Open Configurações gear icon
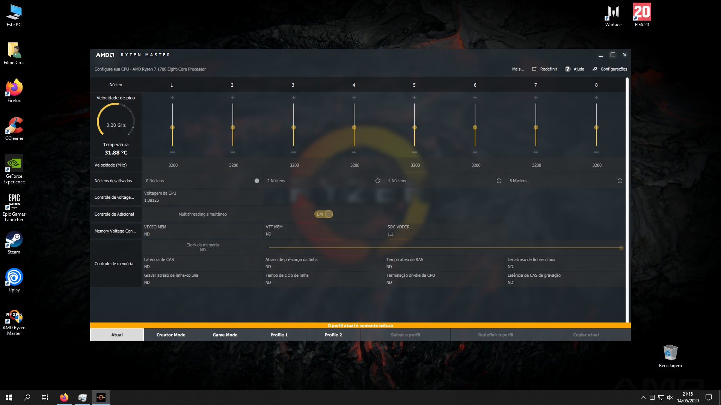Viewport: 721px width, 405px height. click(x=595, y=69)
